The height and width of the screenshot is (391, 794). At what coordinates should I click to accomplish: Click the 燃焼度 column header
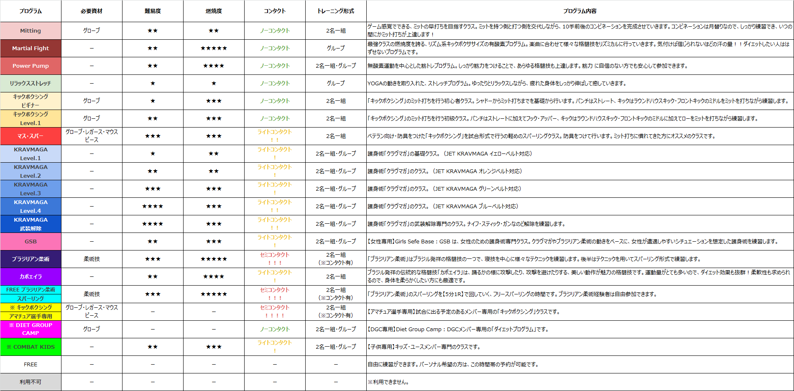point(214,11)
